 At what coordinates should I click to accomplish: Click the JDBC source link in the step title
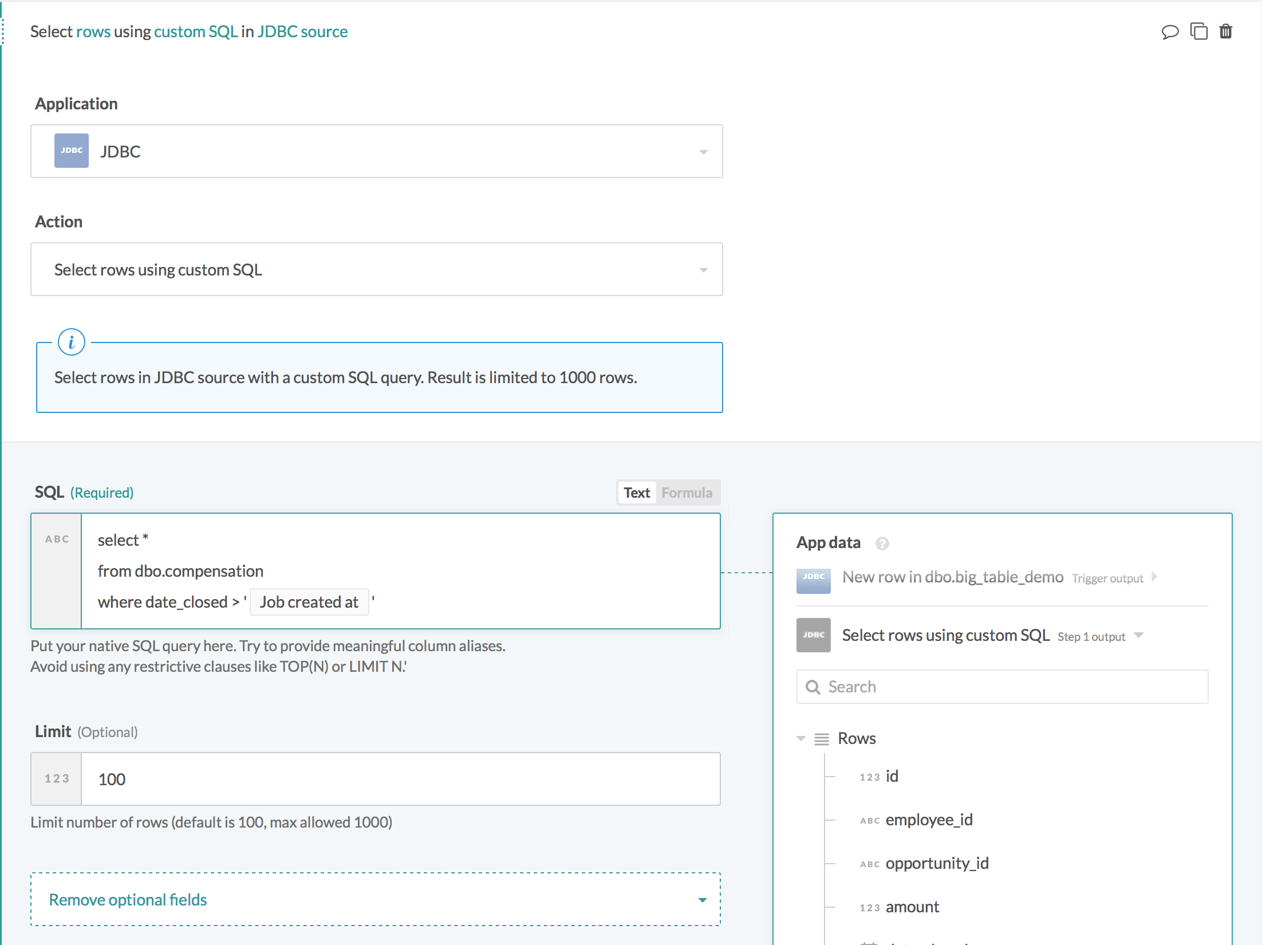[x=302, y=31]
